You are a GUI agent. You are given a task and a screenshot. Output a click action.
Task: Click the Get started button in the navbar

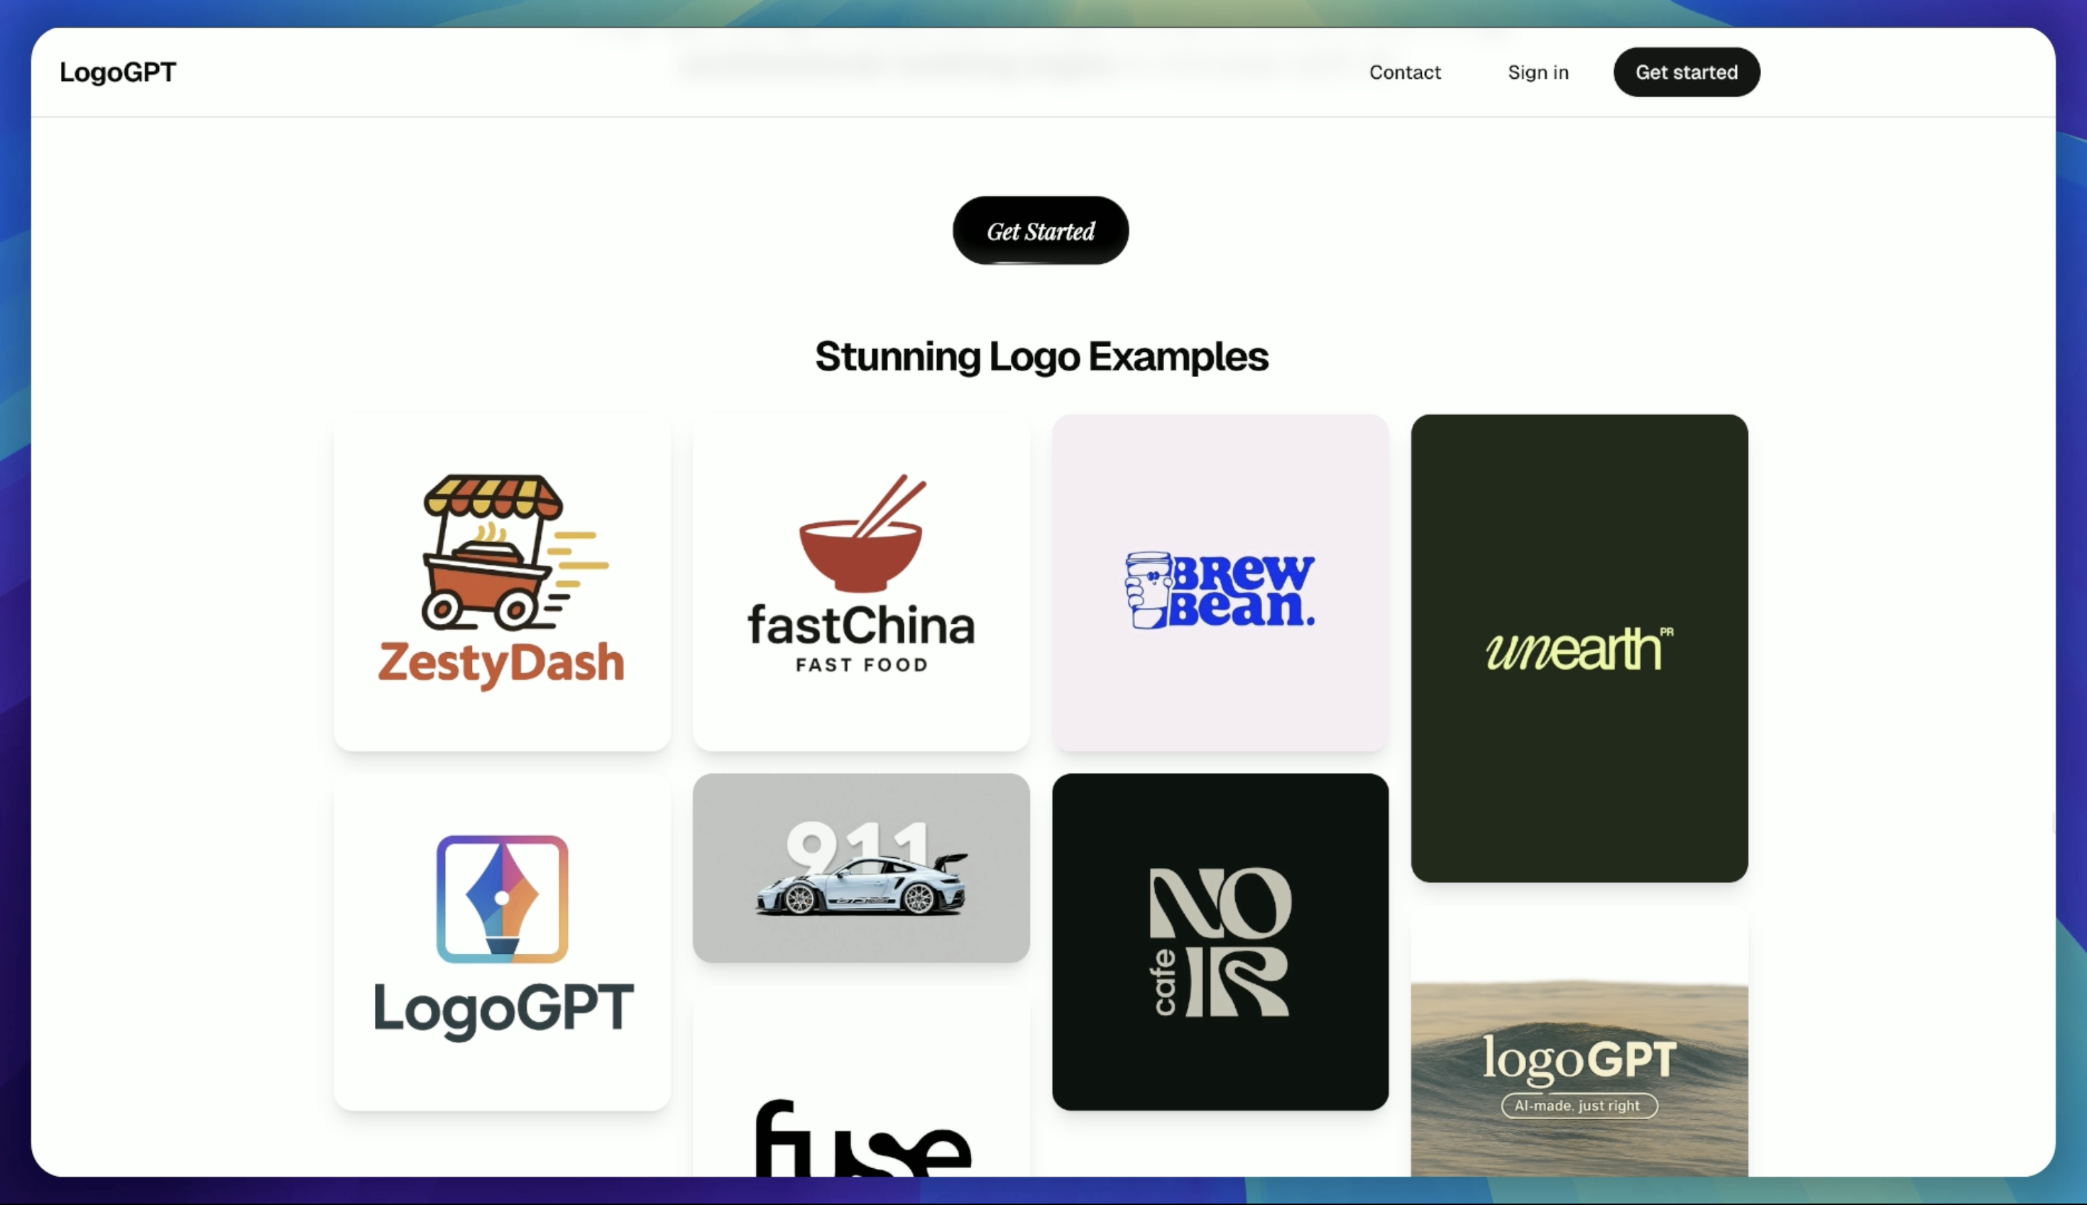[1685, 72]
